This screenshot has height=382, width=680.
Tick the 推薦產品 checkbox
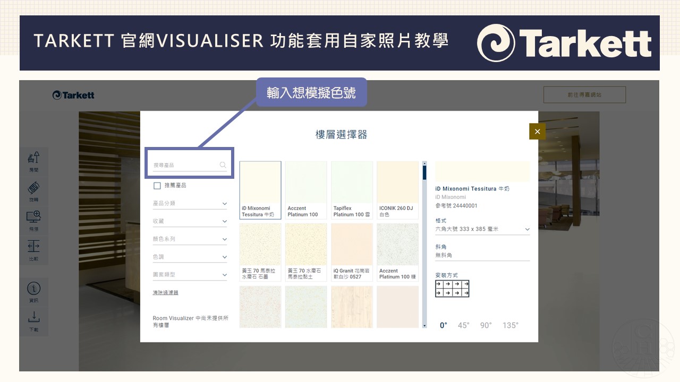click(x=157, y=186)
